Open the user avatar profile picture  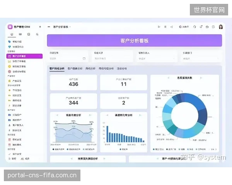click(221, 27)
